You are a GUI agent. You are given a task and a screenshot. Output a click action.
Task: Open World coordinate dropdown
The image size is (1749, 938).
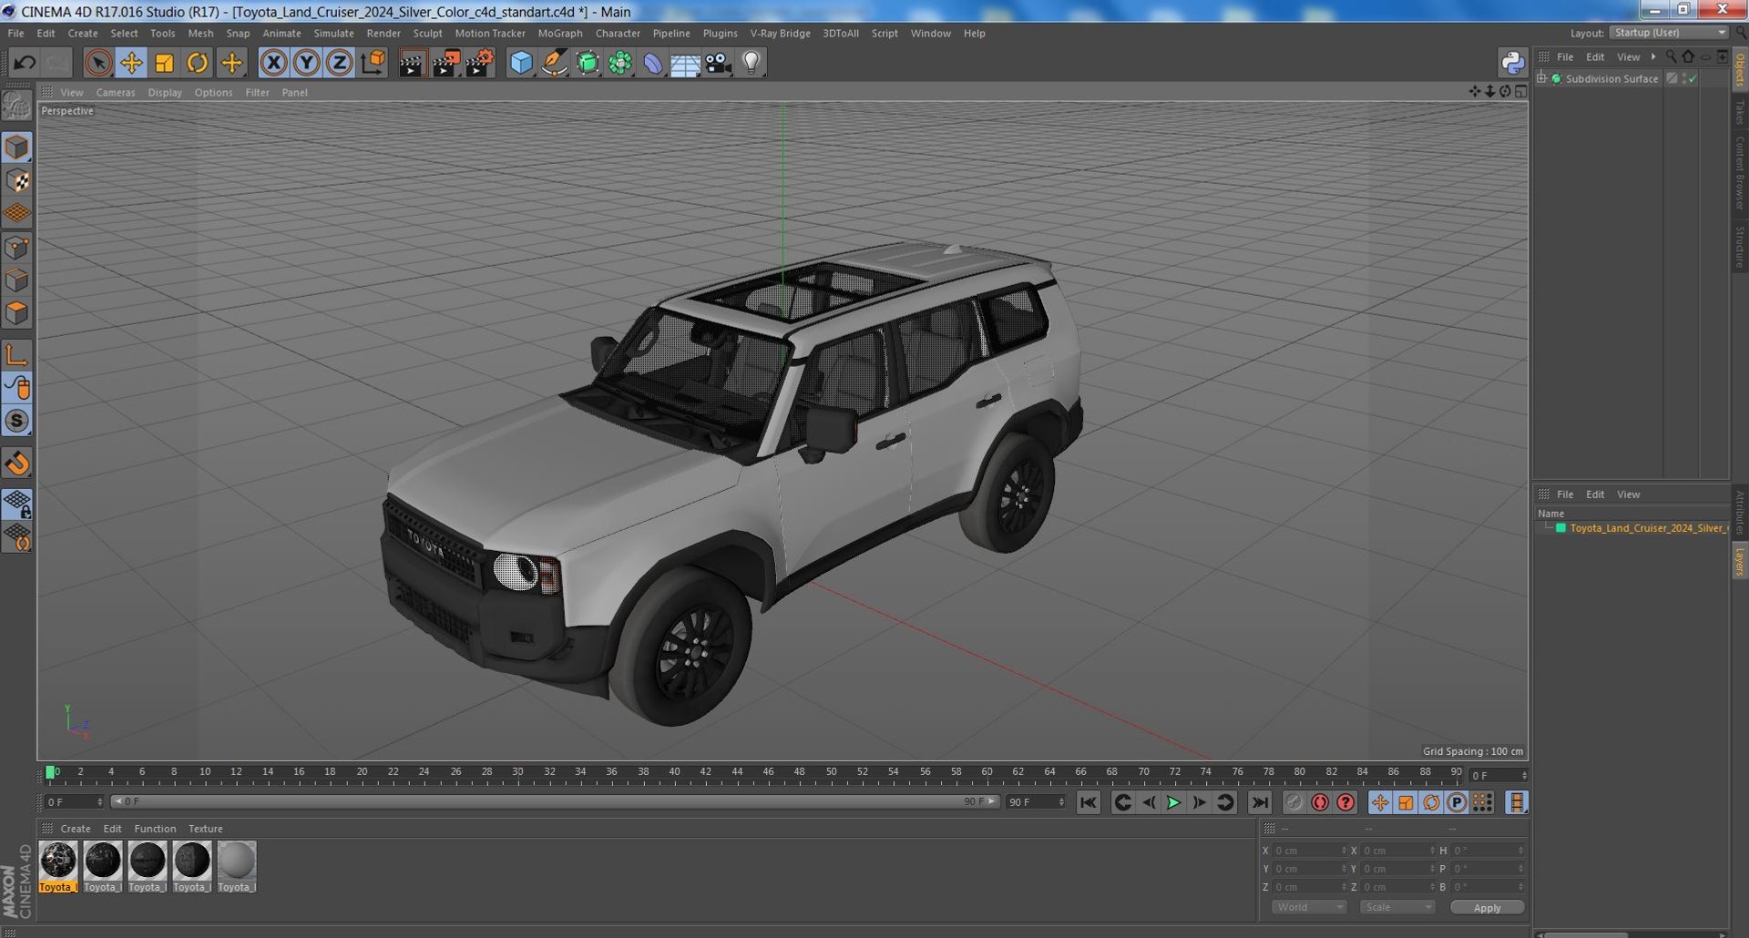click(1308, 907)
